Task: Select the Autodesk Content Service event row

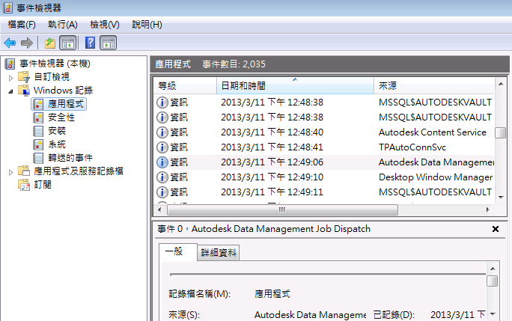Action: click(x=324, y=132)
